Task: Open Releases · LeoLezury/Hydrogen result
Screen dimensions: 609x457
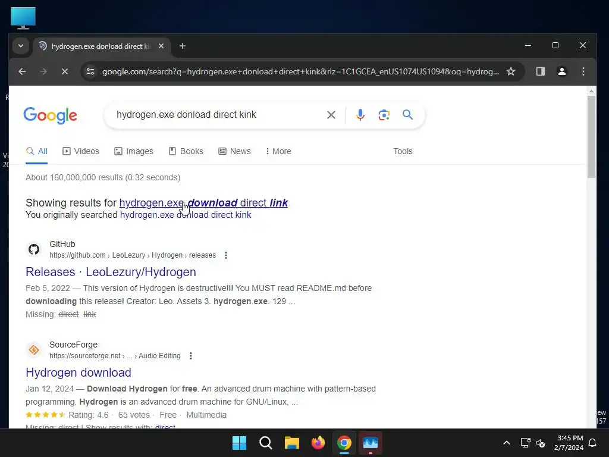Action: 111,272
